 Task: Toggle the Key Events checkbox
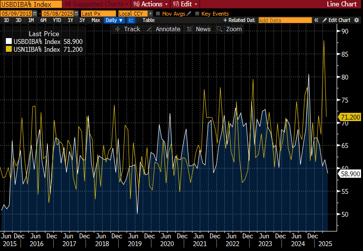click(197, 13)
